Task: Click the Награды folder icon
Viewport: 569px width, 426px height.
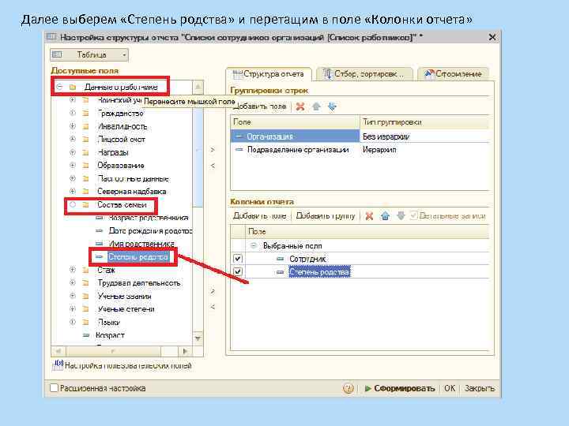Action: coord(85,152)
